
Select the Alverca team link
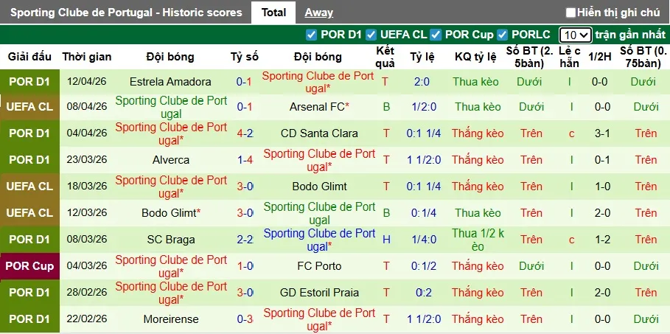point(170,160)
